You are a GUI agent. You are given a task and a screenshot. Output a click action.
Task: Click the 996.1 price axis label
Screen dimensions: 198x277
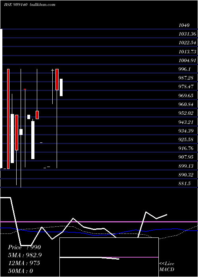[x=185, y=69]
